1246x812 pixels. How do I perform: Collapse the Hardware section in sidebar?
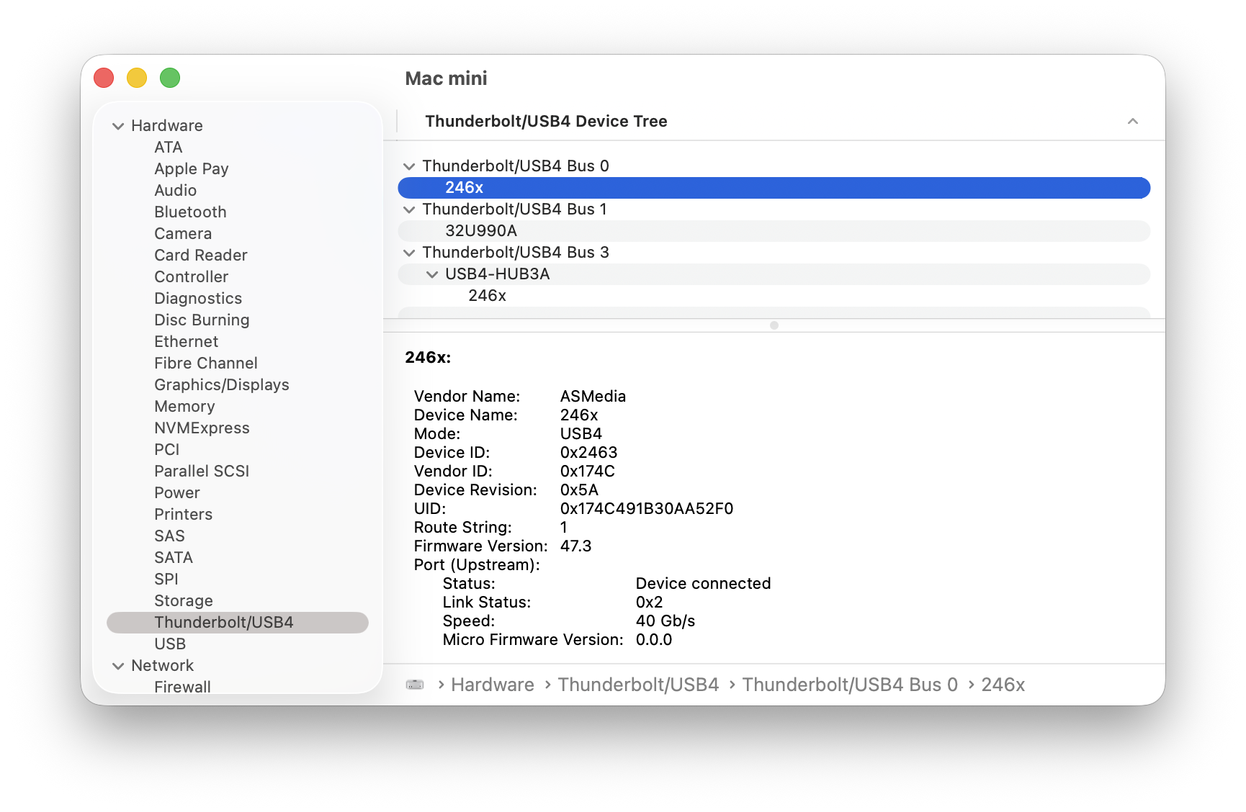coord(118,125)
